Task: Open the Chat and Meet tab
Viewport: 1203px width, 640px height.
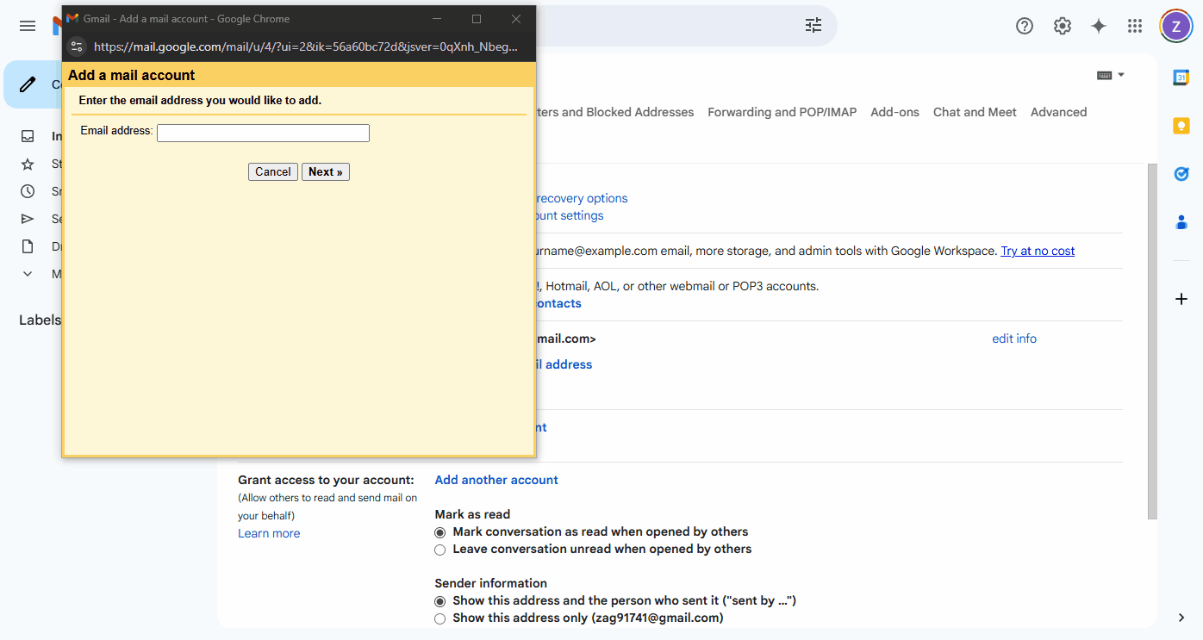Action: click(x=975, y=112)
